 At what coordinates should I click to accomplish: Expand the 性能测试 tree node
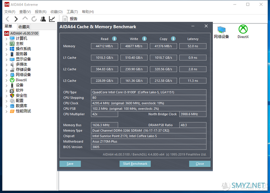coord(6,111)
